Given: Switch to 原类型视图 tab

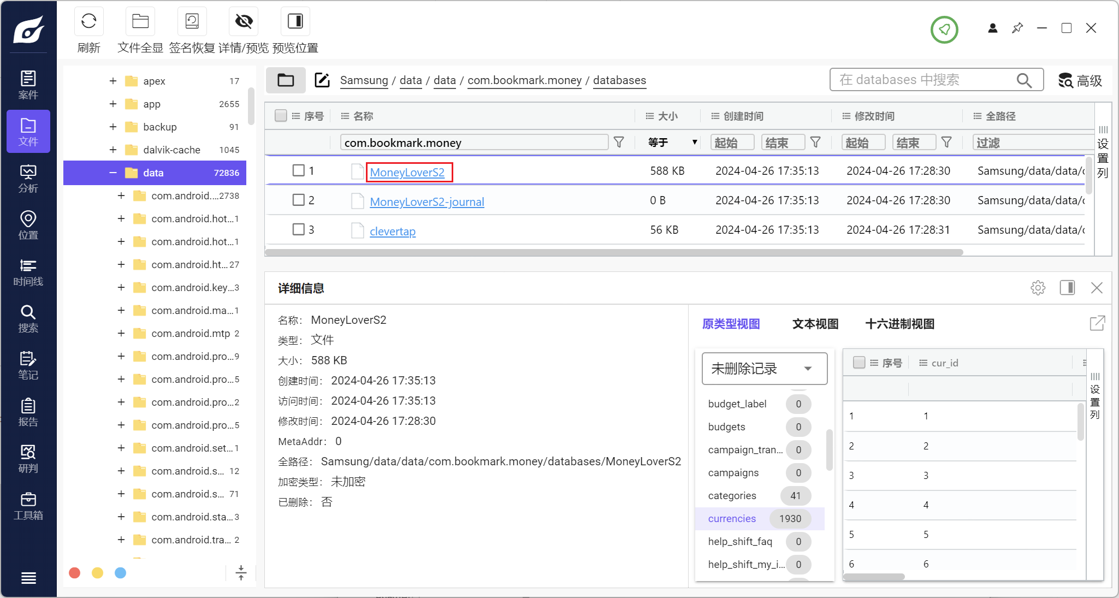Looking at the screenshot, I should pos(731,324).
